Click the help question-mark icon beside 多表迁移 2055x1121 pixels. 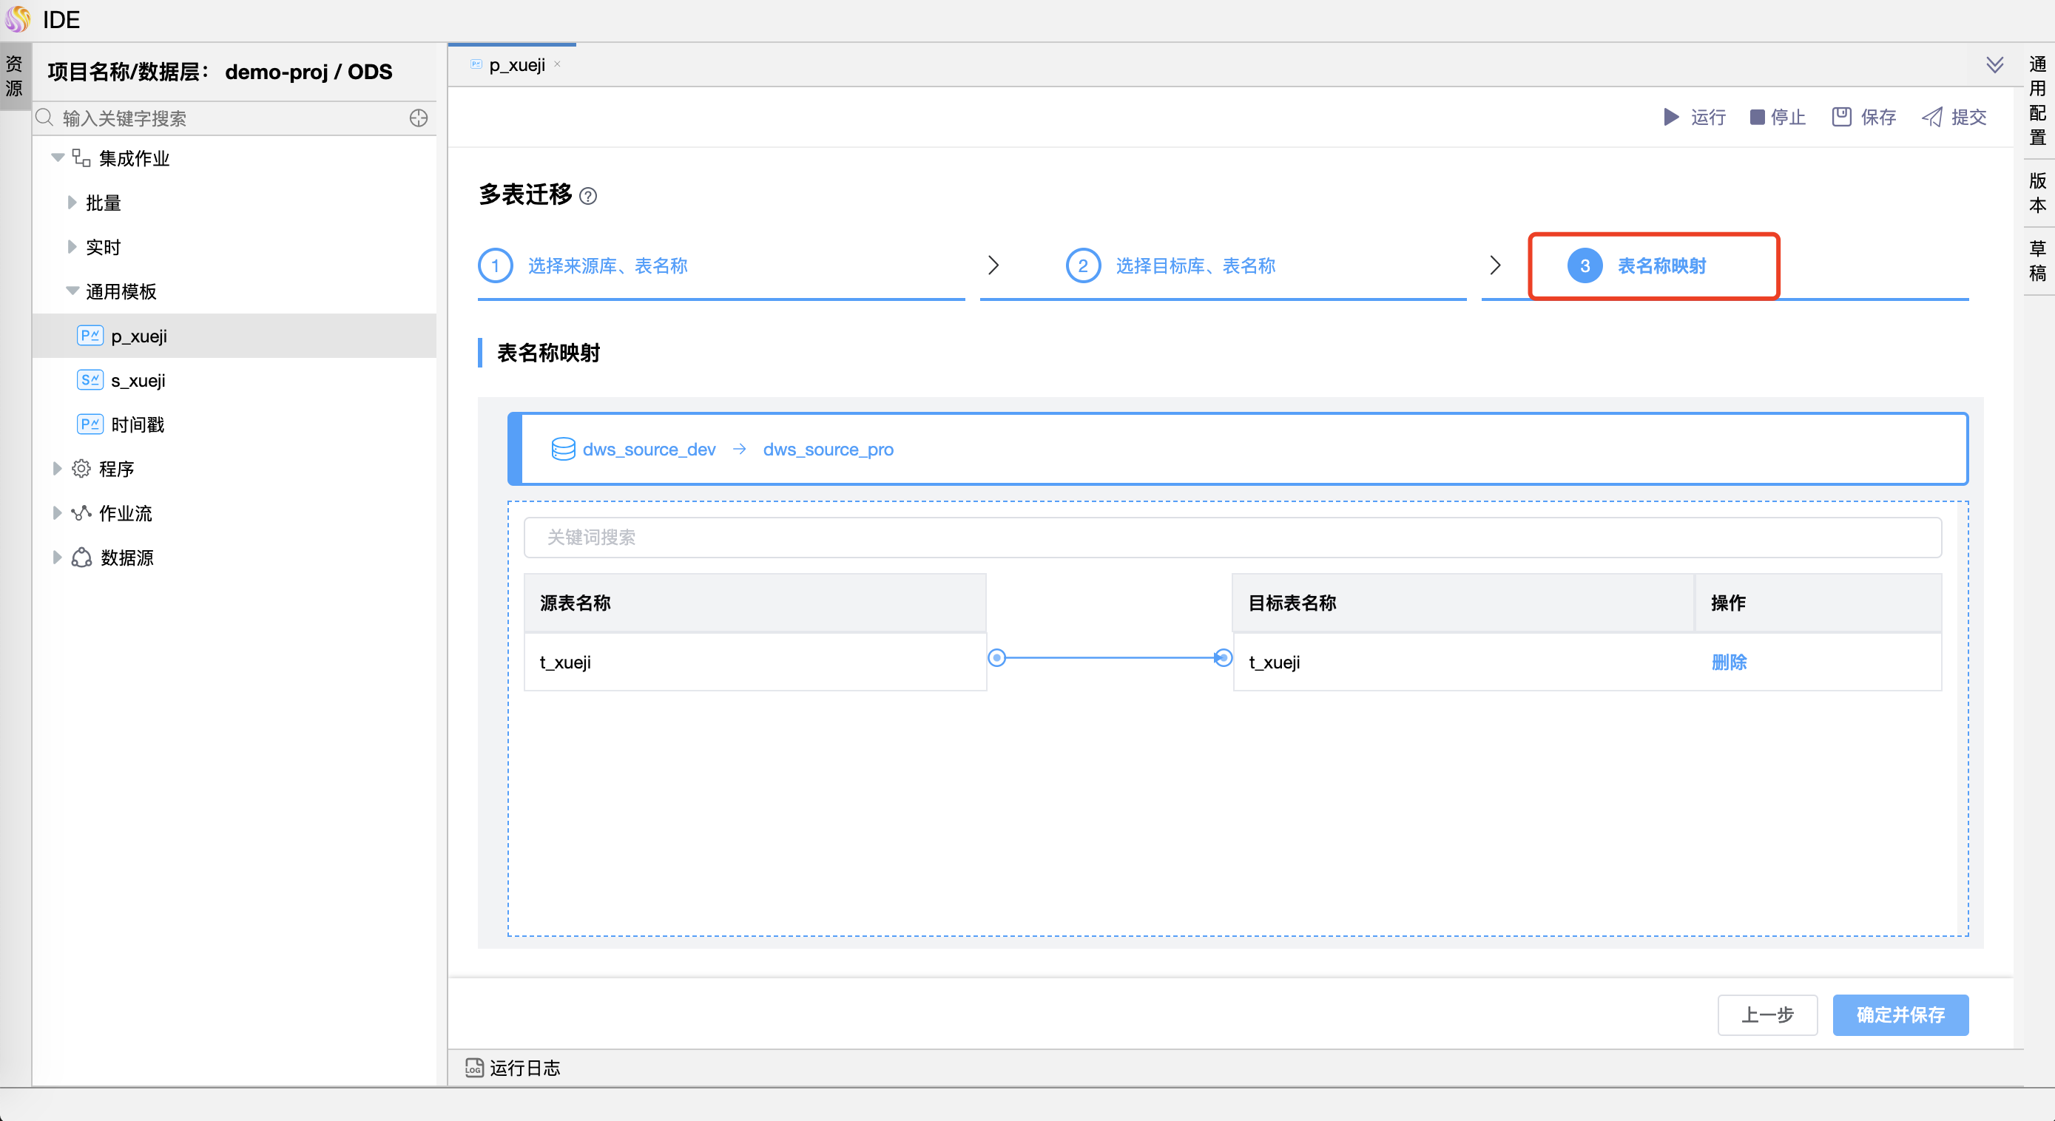pos(588,196)
